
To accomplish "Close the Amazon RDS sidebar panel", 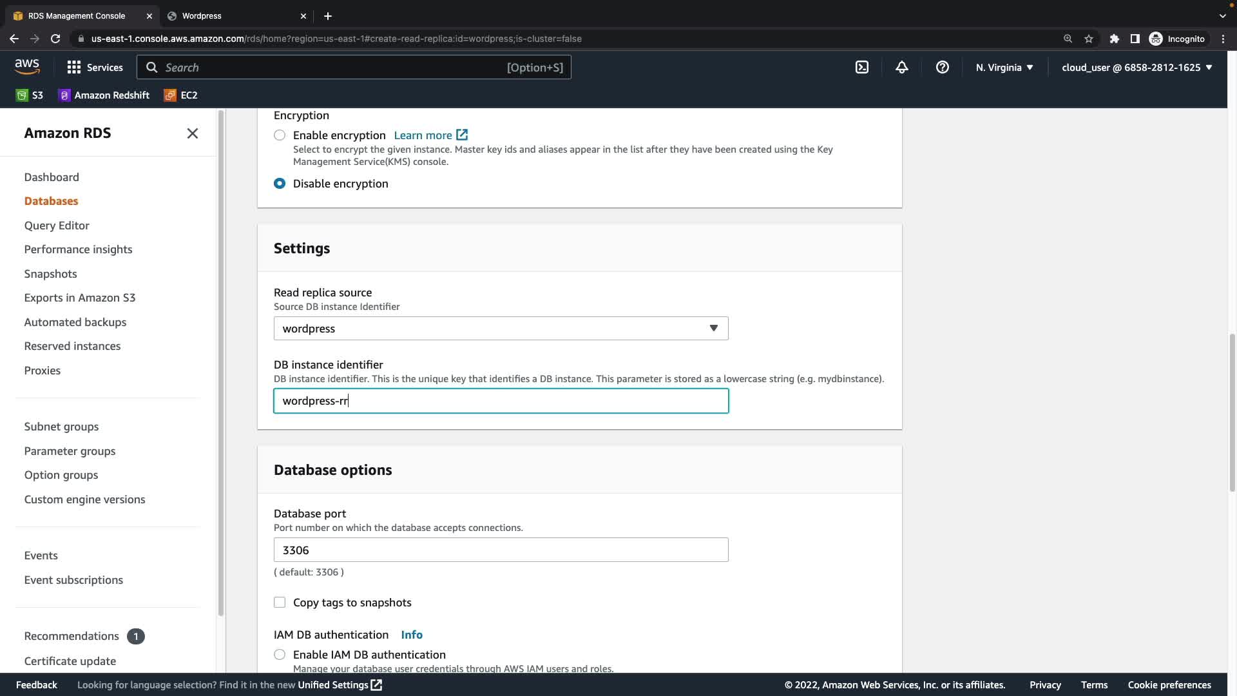I will [x=192, y=133].
